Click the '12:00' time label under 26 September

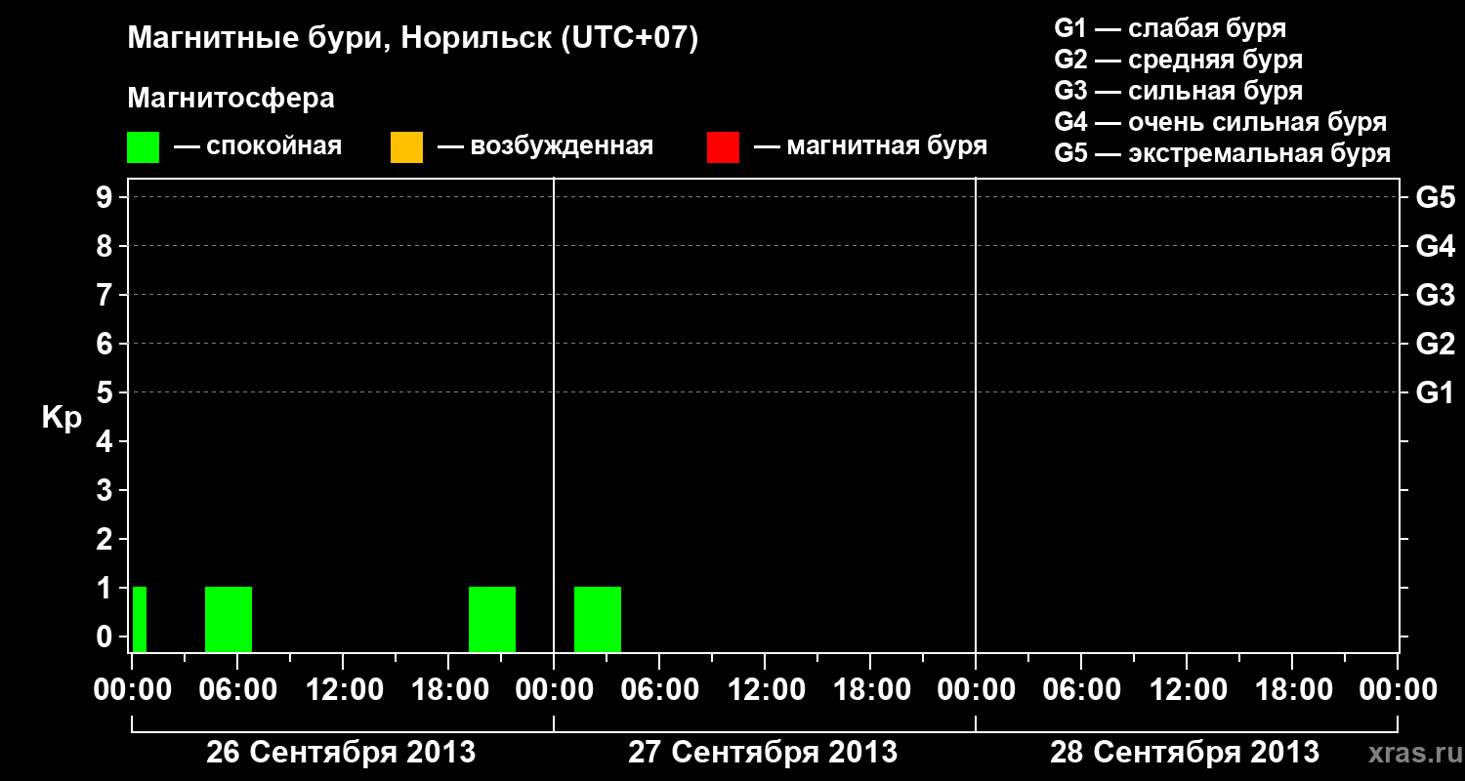(x=343, y=689)
